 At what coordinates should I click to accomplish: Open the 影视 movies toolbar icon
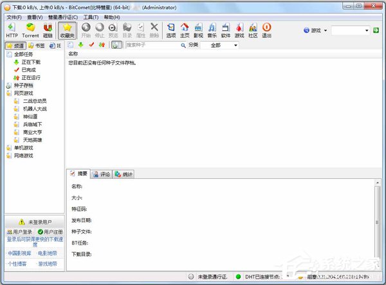pyautogui.click(x=198, y=30)
